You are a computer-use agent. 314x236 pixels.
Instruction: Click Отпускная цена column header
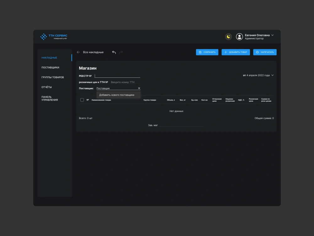[217, 100]
